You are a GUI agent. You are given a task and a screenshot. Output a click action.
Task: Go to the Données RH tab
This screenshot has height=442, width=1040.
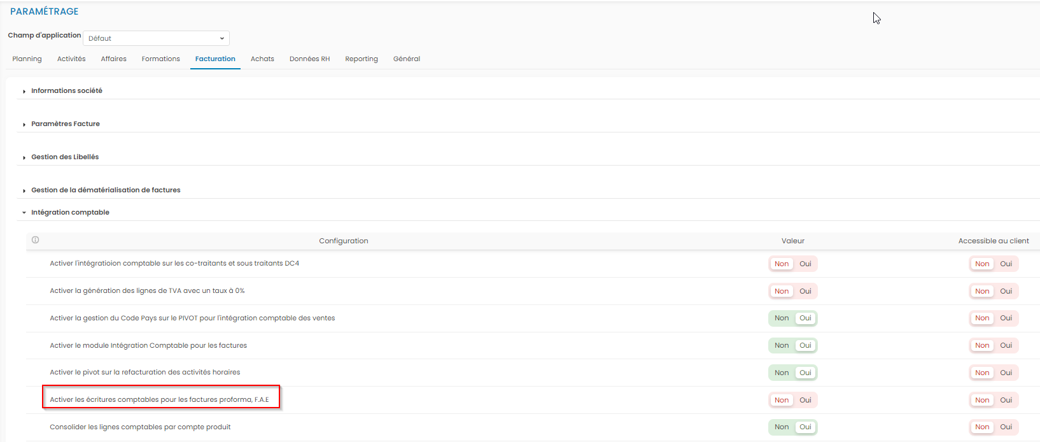tap(309, 59)
